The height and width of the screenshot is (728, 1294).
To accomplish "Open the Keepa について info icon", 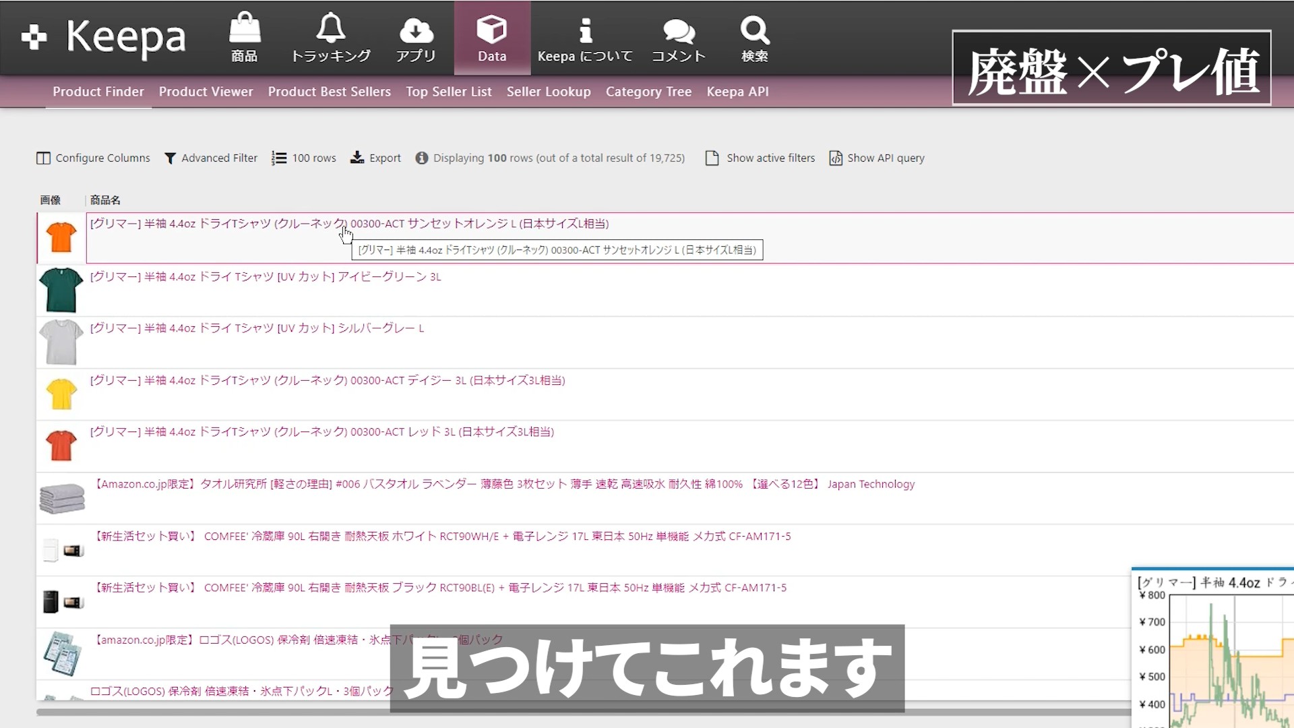I will [x=585, y=30].
